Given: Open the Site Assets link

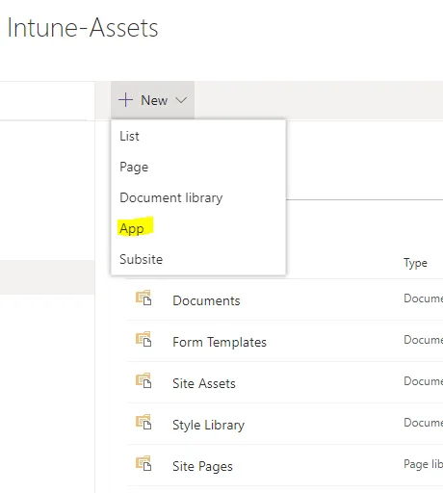Looking at the screenshot, I should pyautogui.click(x=204, y=383).
